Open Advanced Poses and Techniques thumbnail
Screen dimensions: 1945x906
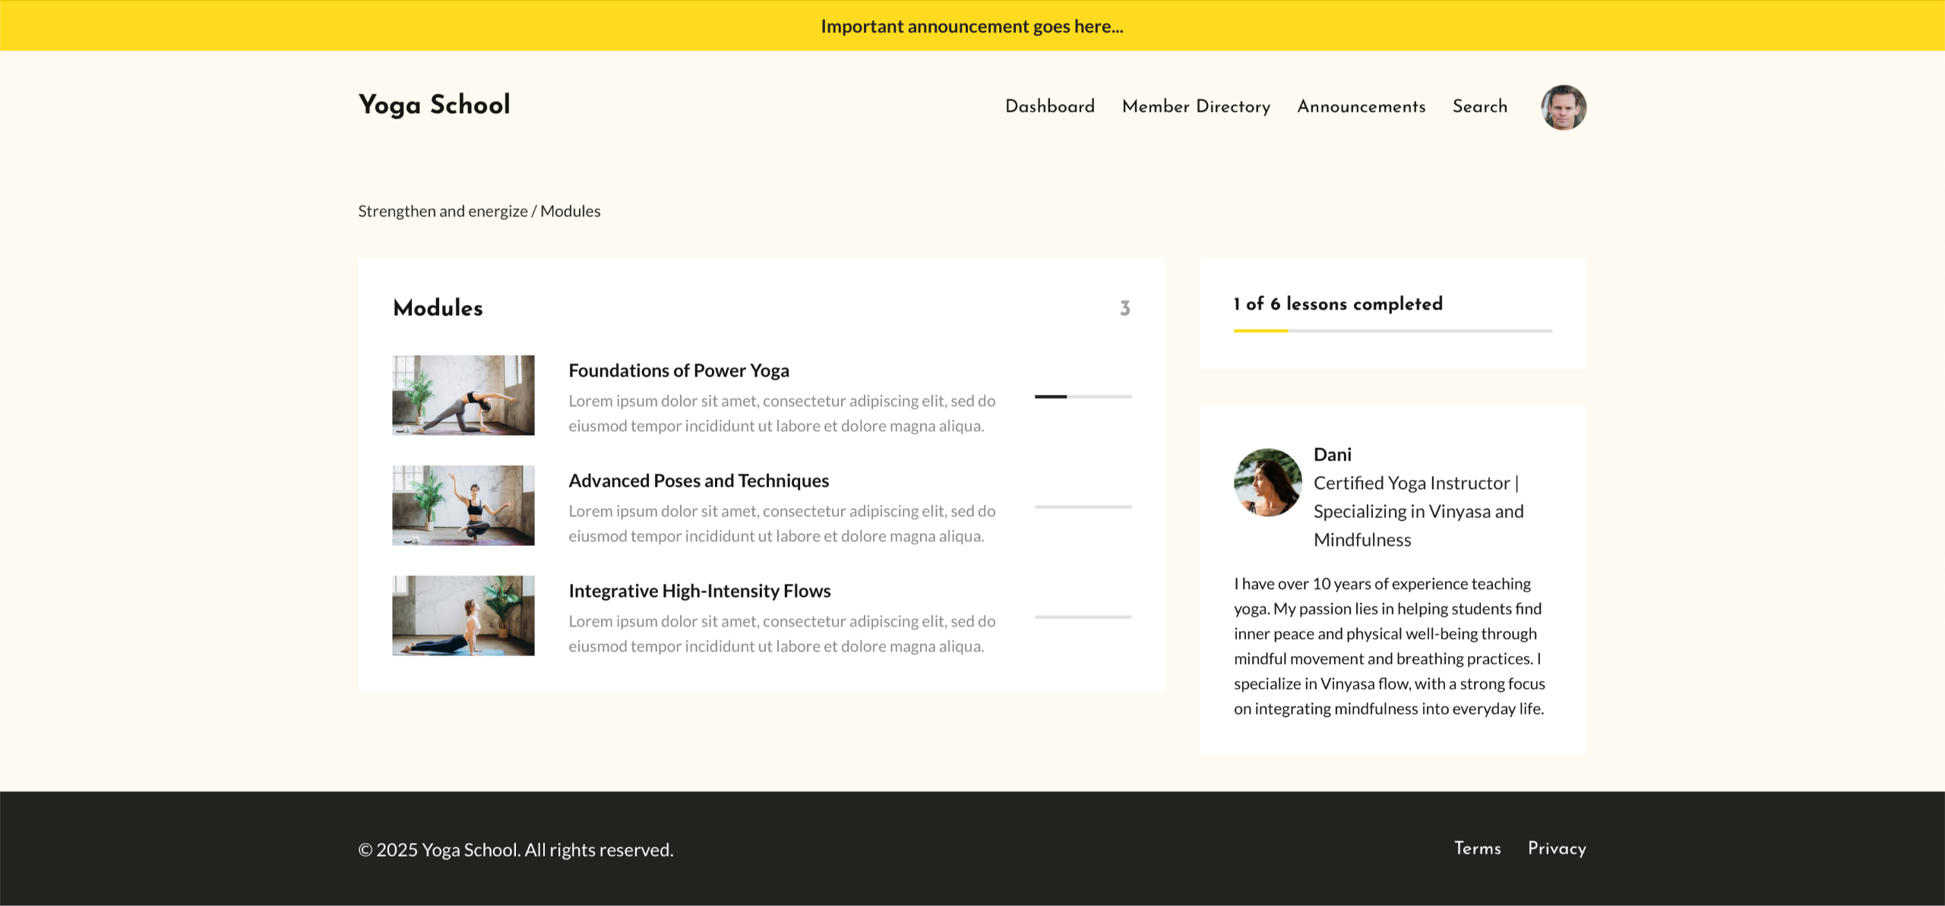tap(463, 505)
